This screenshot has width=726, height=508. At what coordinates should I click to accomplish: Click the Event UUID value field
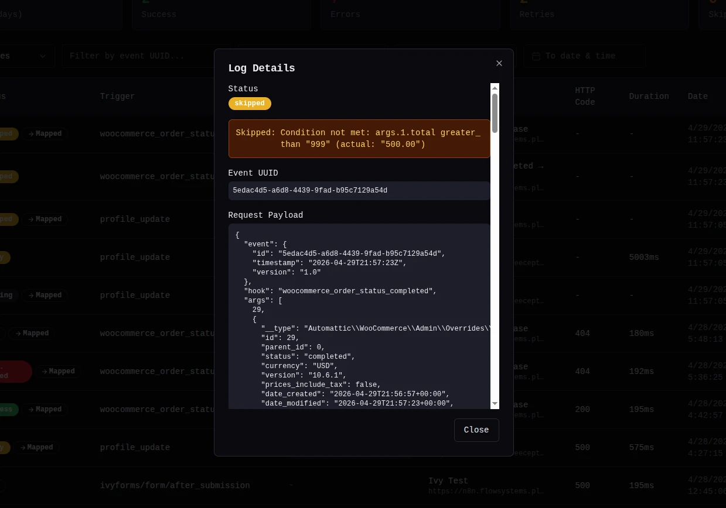(x=359, y=190)
